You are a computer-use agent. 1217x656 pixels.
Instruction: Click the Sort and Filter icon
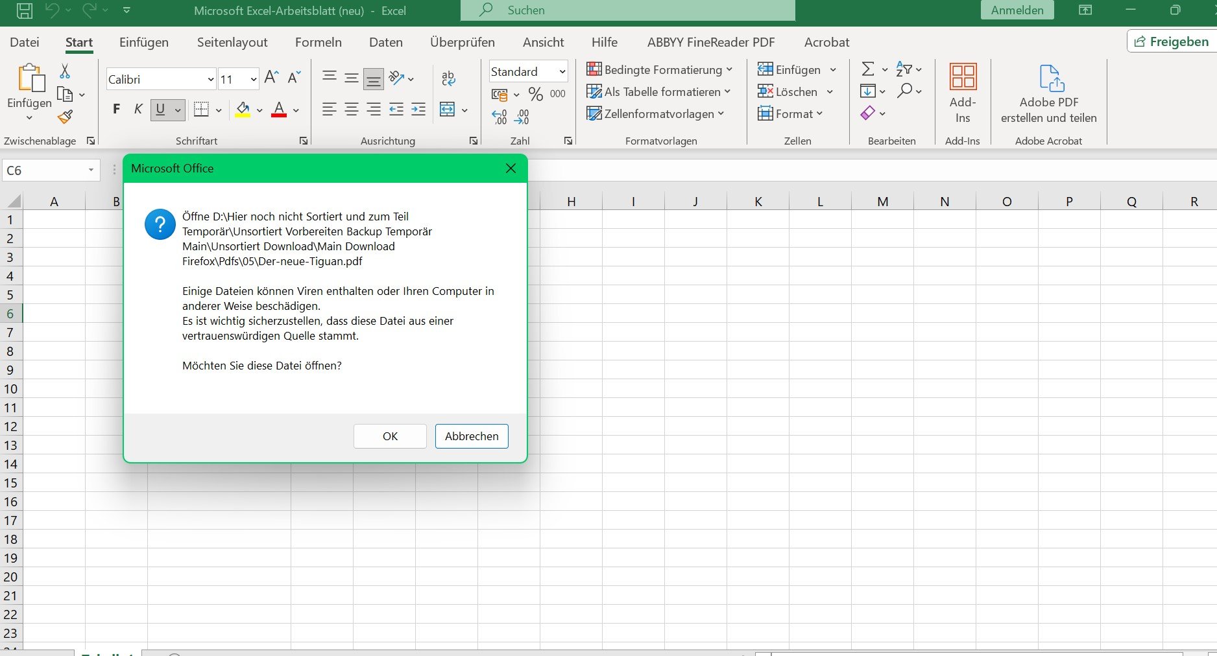904,69
